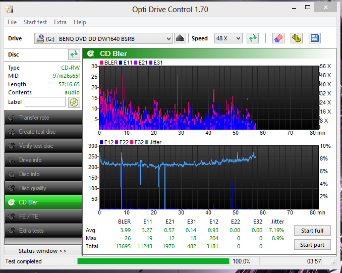Screen dimensions: 342x273
Task: Close the Opti Drive Control window
Action: point(326,8)
